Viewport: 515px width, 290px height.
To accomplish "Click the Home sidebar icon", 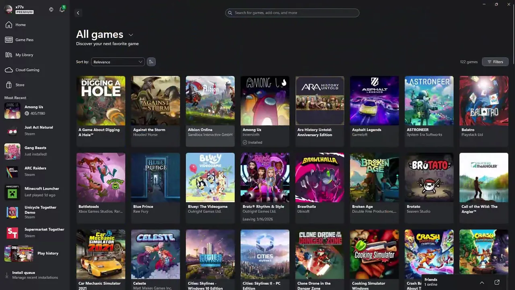I will pos(9,25).
